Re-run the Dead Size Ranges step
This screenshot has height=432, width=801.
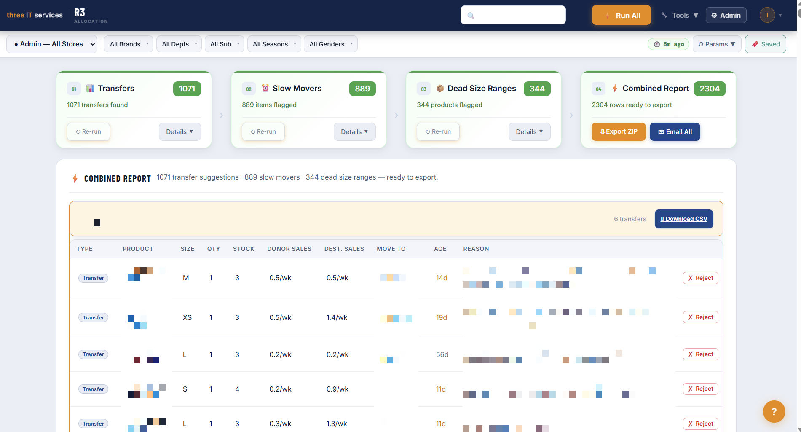(x=438, y=131)
